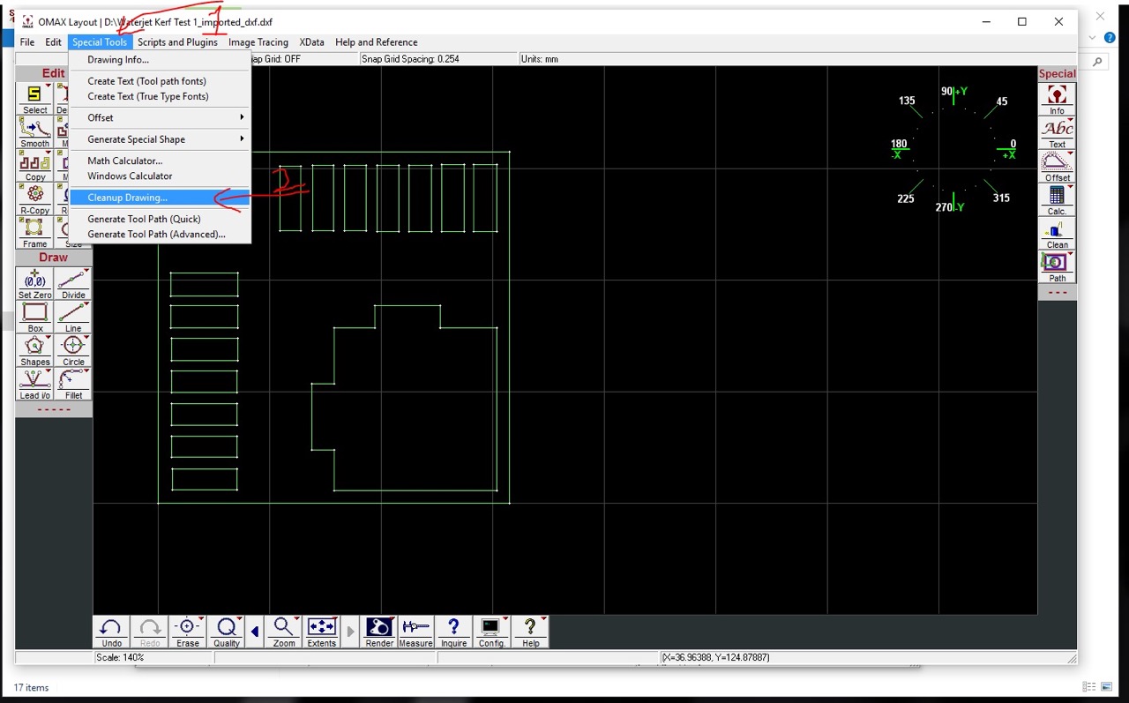Choose the Select tool in Edit panel

(35, 98)
